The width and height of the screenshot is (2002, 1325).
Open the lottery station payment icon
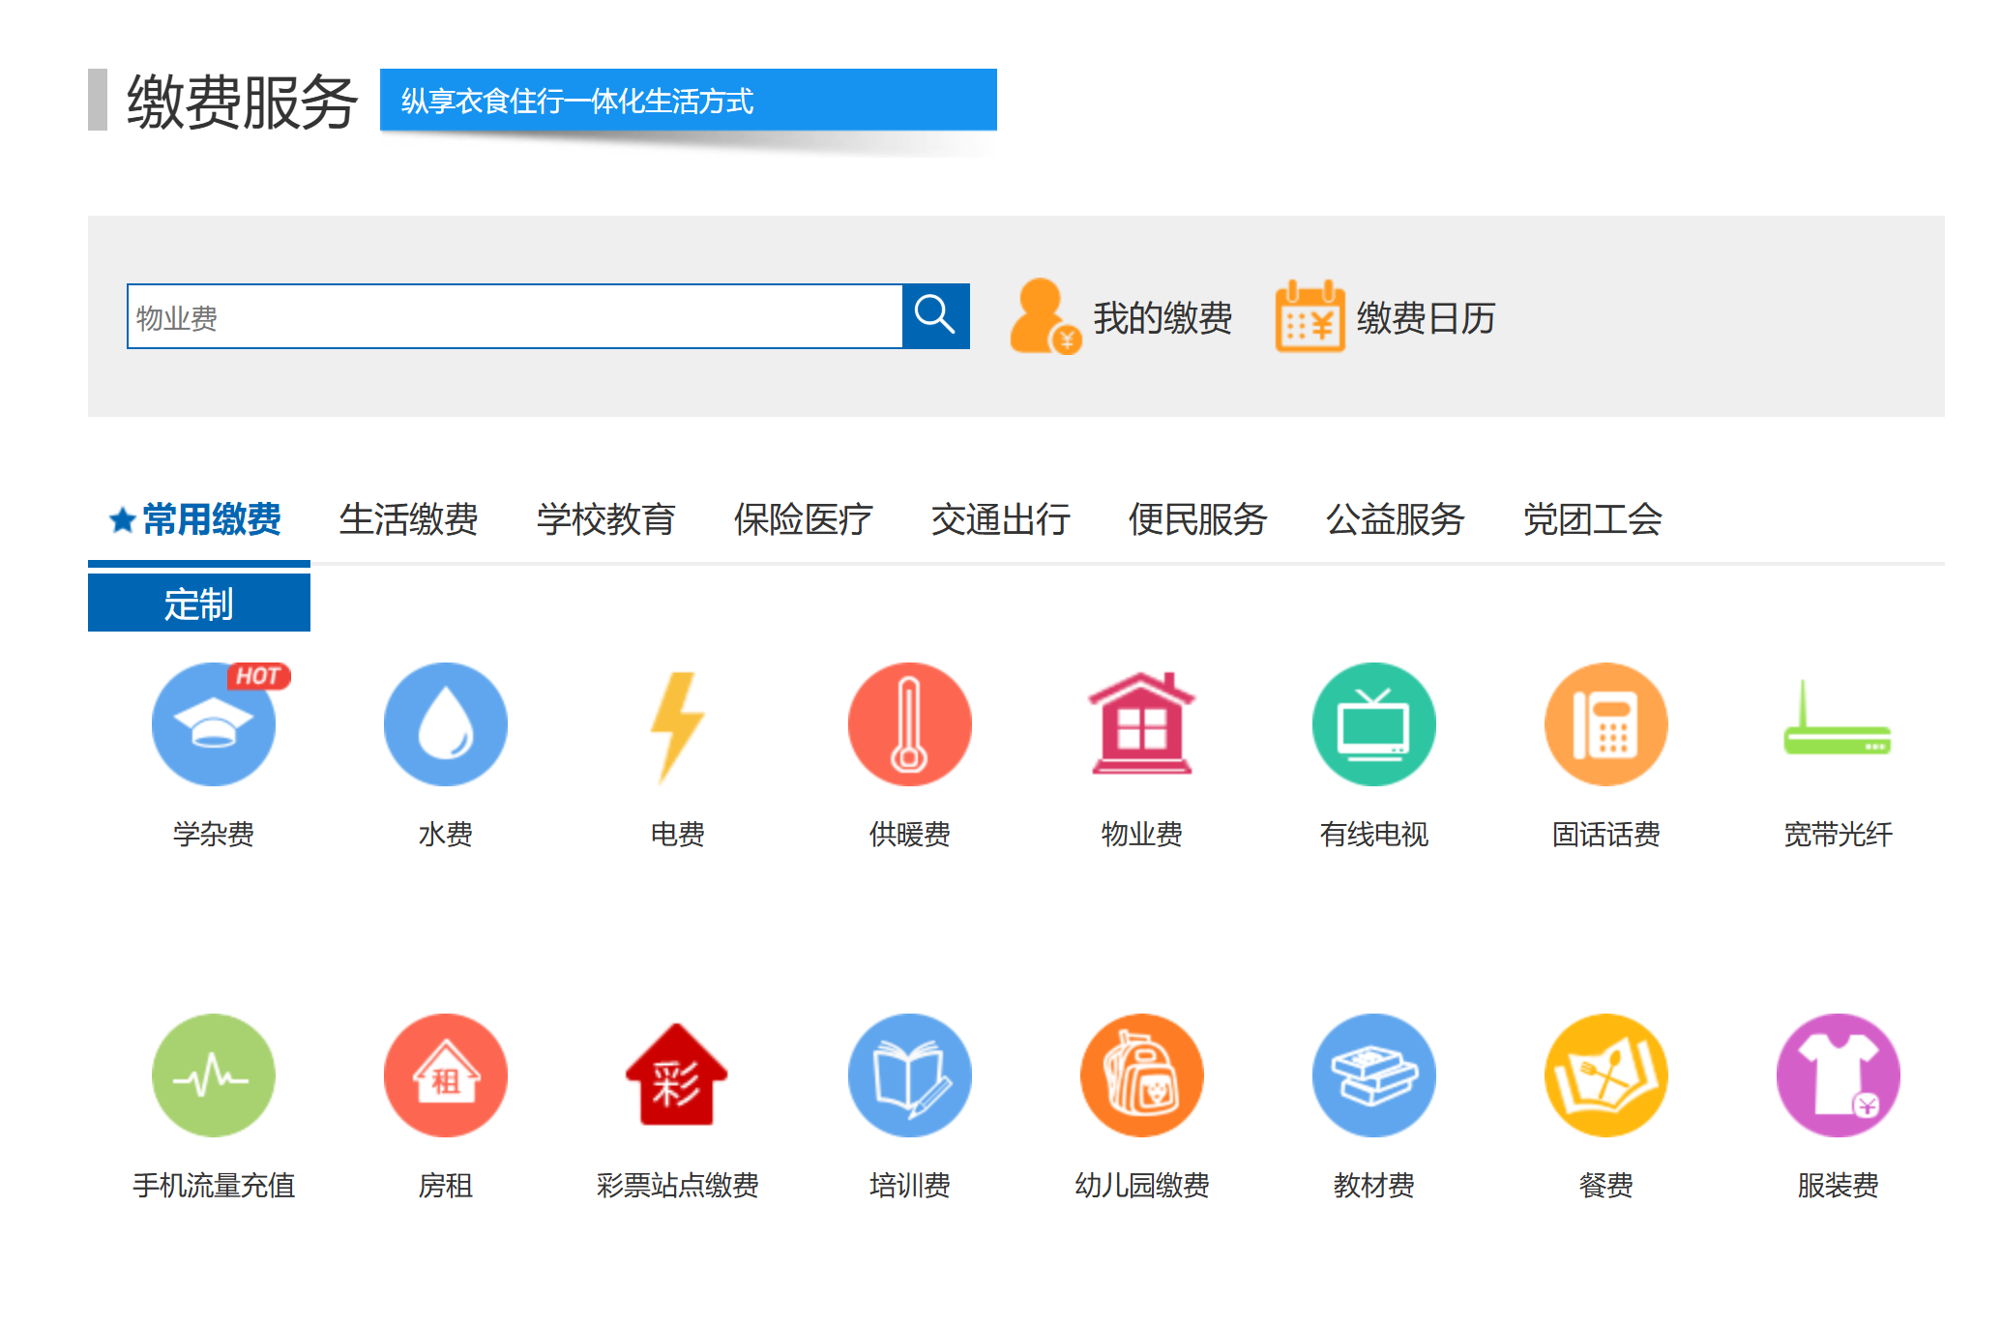(677, 1075)
